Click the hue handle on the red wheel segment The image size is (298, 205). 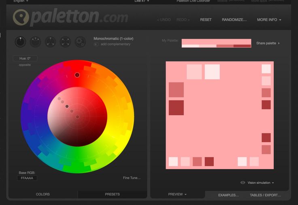pos(77,75)
